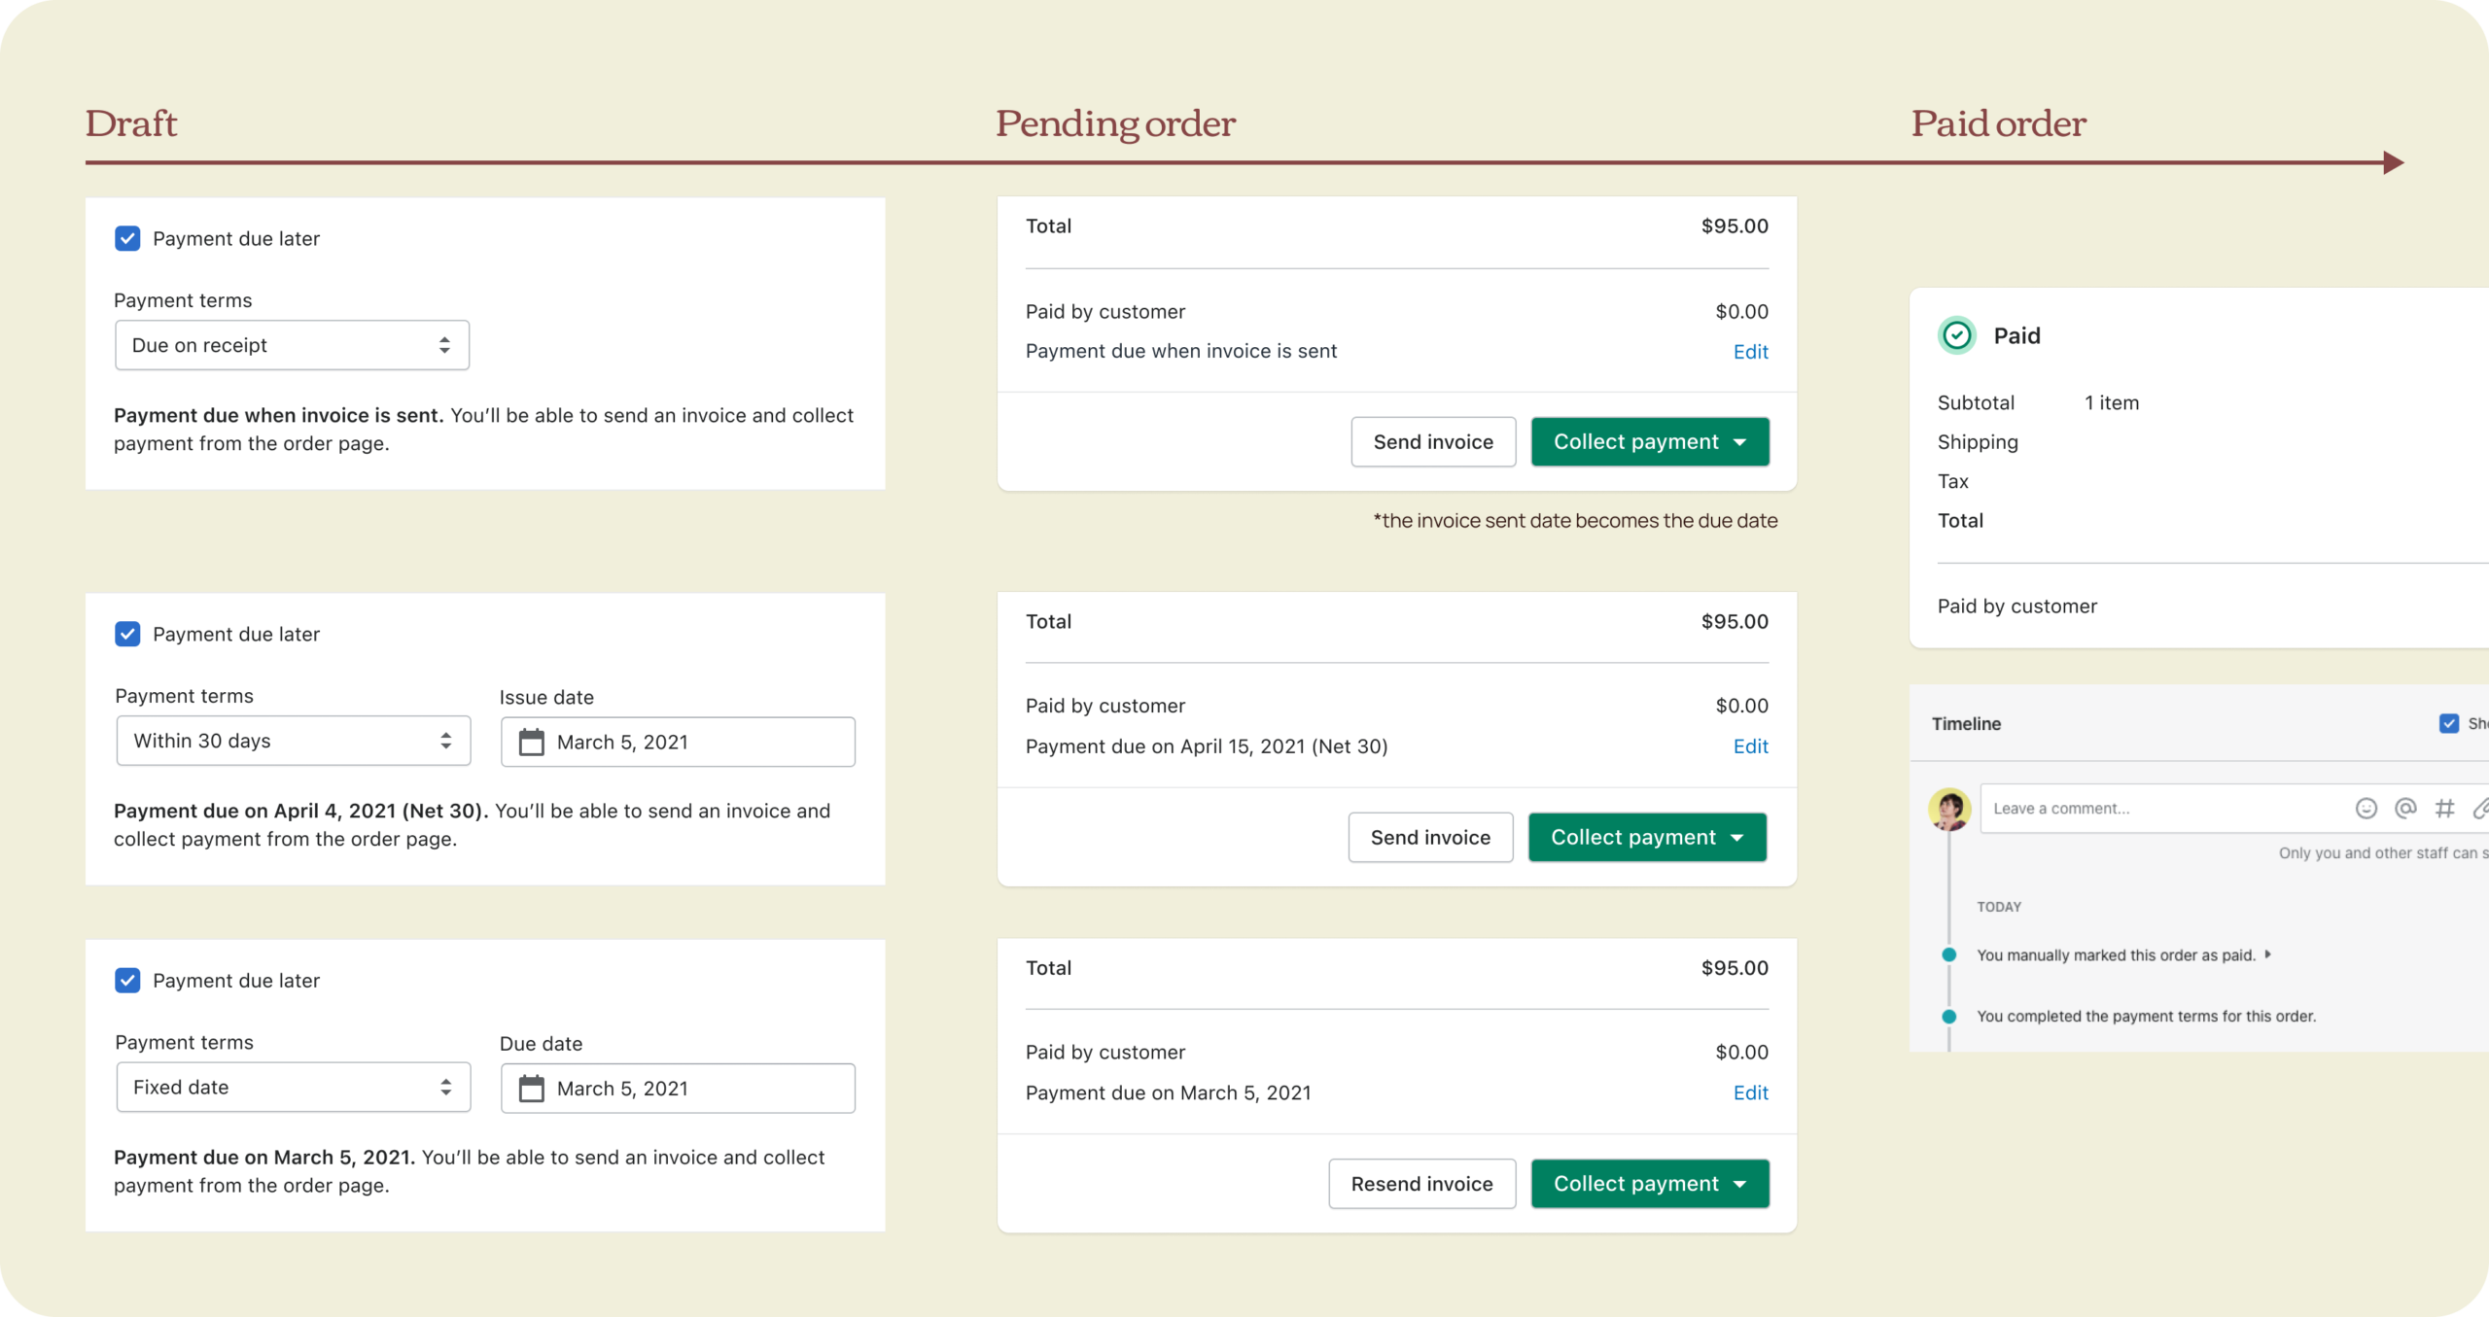Image resolution: width=2489 pixels, height=1317 pixels.
Task: Click the teal dot next to marked-as-paid event
Action: click(1948, 954)
